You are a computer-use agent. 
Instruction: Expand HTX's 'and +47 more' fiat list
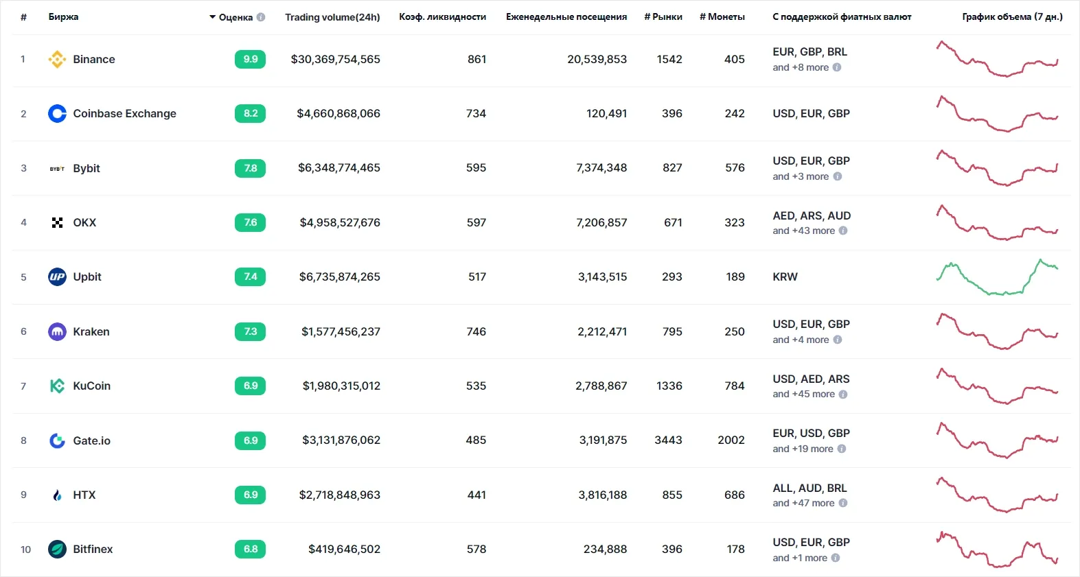pos(804,503)
